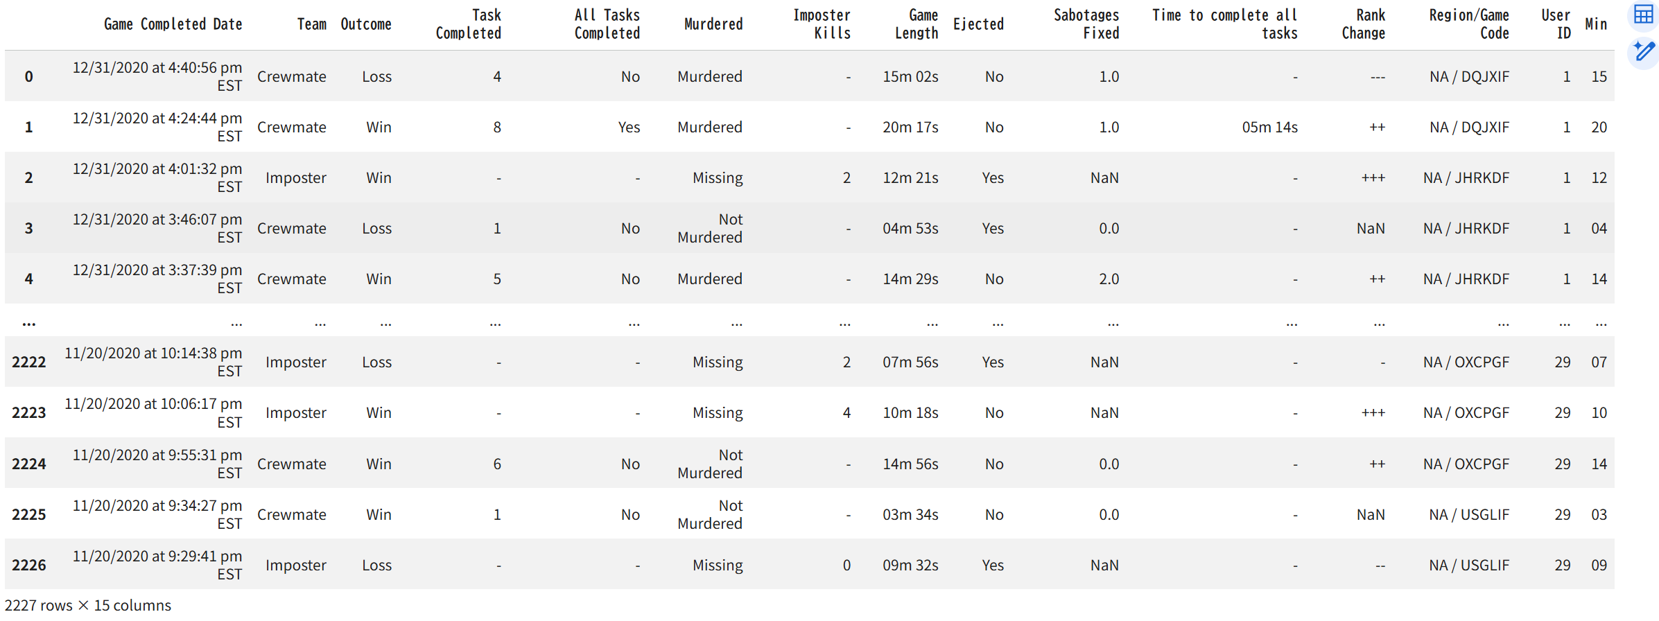Viewport: 1659px width, 621px height.
Task: Click the Rank Change column header
Action: [1364, 24]
